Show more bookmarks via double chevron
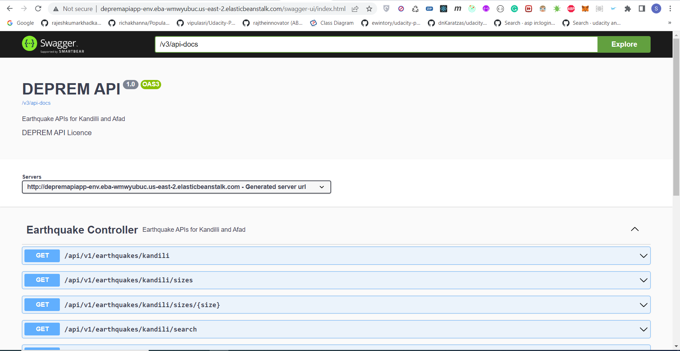Image resolution: width=680 pixels, height=351 pixels. pyautogui.click(x=669, y=23)
